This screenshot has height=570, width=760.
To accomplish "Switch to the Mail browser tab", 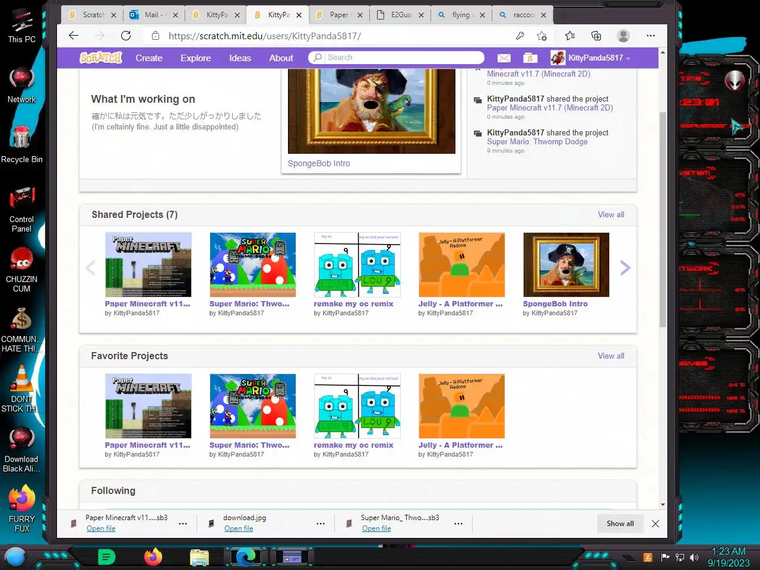I will click(x=153, y=15).
